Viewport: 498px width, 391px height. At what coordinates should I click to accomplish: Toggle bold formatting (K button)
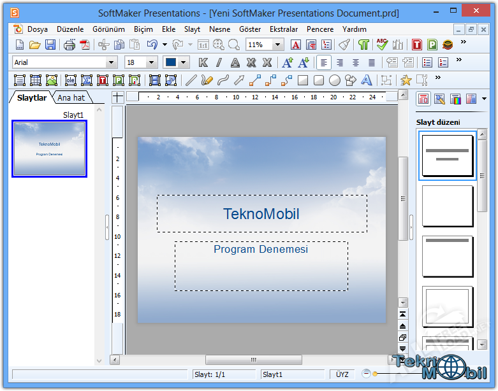203,62
